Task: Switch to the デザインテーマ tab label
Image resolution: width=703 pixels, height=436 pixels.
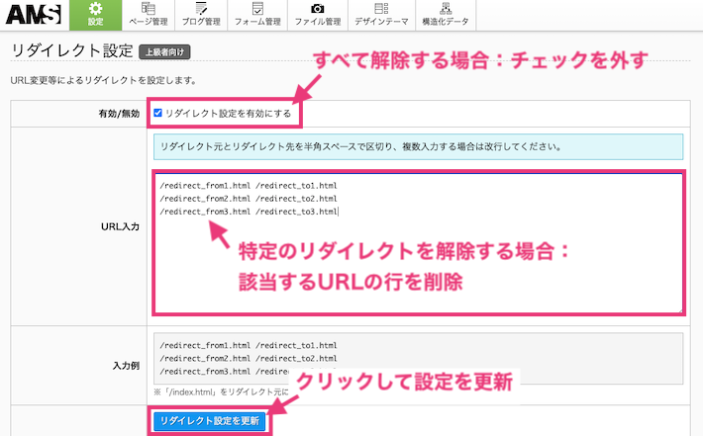Action: (x=381, y=21)
